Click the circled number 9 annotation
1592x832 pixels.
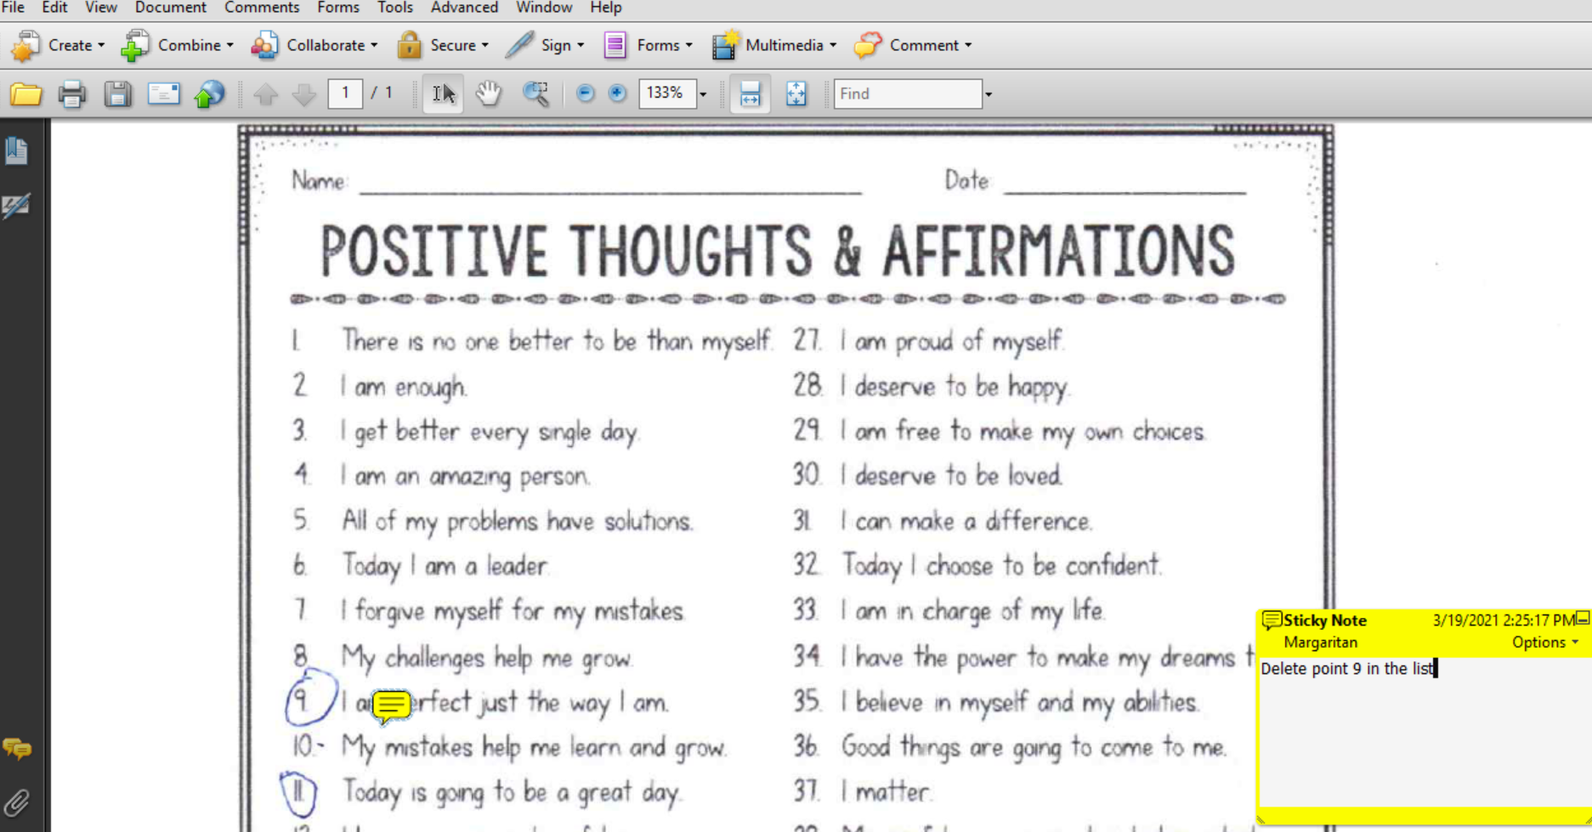[311, 699]
